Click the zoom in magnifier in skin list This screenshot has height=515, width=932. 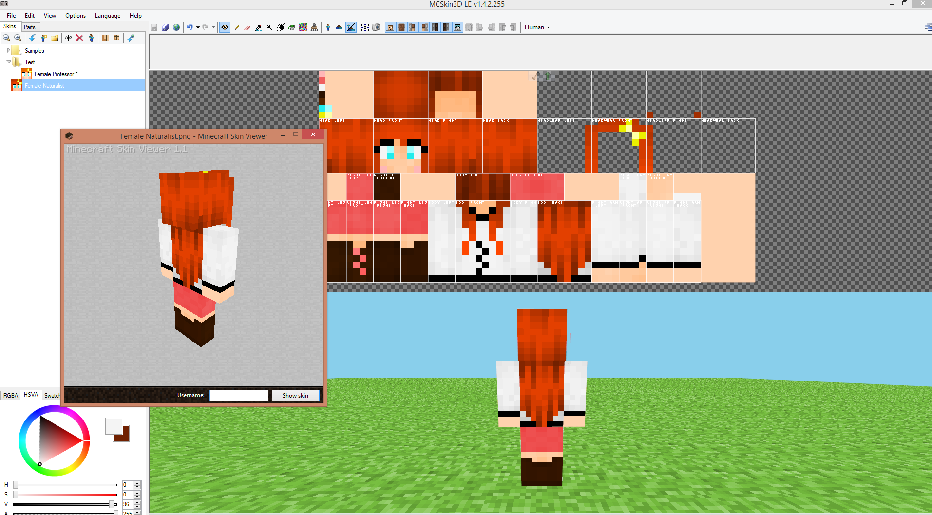18,38
